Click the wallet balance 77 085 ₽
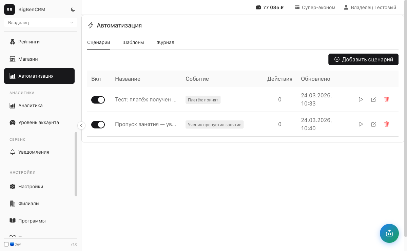Viewport: 407px width, 251px height. pos(270,7)
